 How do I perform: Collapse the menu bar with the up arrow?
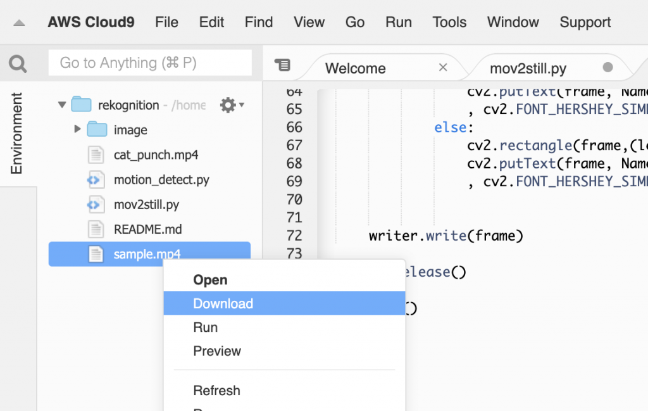coord(19,23)
